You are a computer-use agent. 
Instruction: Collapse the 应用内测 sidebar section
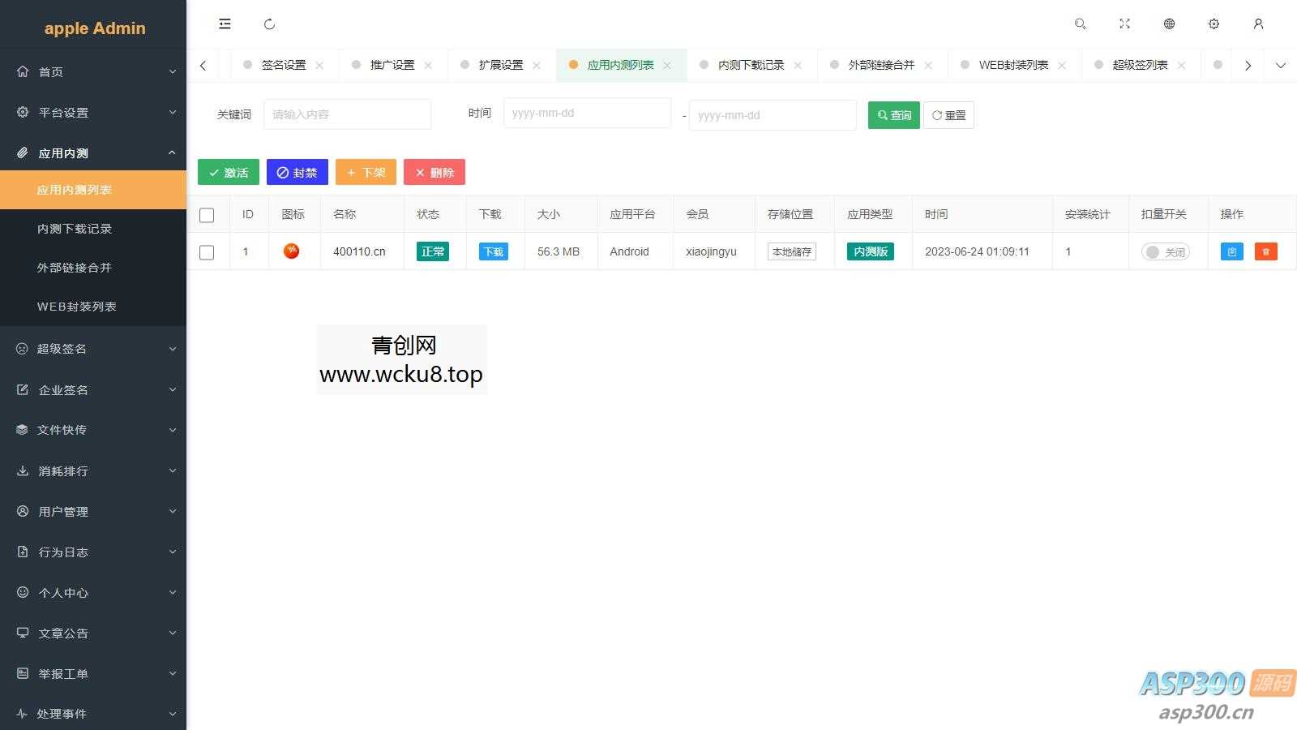coord(93,152)
